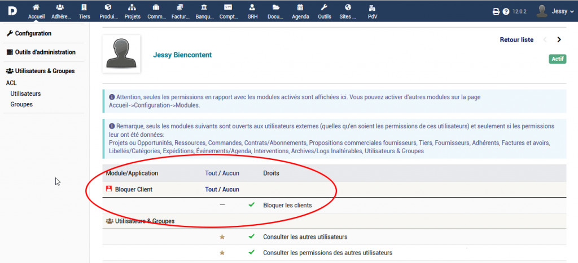Viewport: 578px width, 263px height.
Task: Click green check for Consulter les permissions row
Action: tap(252, 252)
